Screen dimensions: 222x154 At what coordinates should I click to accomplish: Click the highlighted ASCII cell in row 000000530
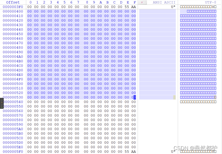click(x=175, y=97)
